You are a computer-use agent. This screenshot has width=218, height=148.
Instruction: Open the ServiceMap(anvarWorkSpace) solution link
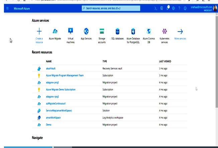coord(59,111)
